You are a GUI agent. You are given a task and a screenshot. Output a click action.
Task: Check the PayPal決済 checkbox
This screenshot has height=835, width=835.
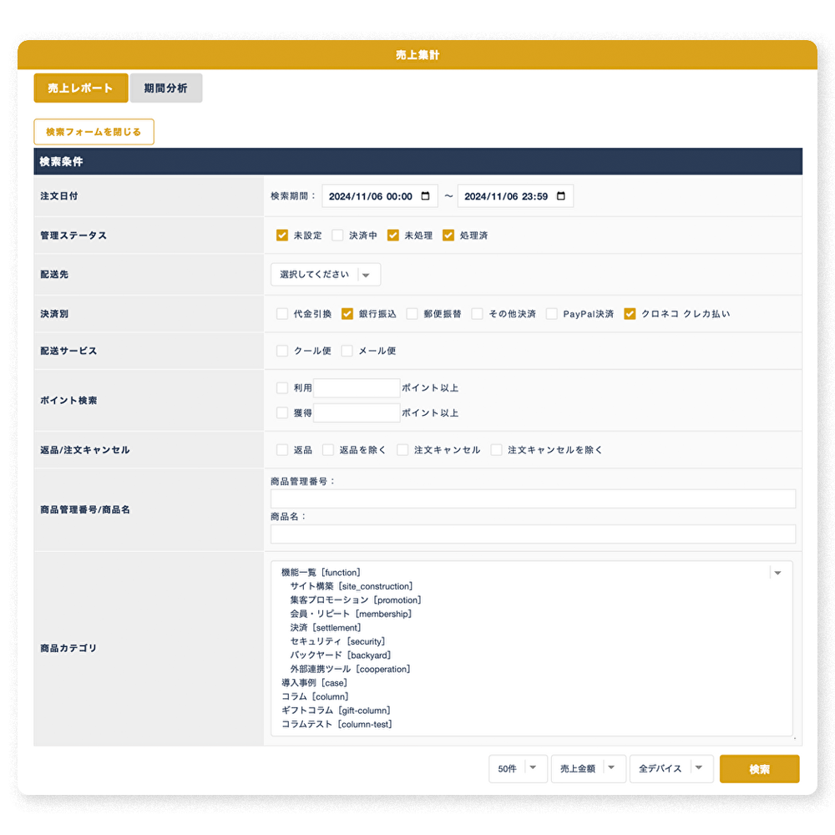point(552,314)
